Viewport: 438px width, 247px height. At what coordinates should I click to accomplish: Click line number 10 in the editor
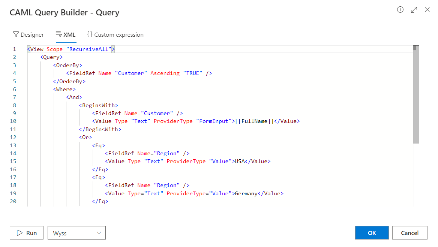point(13,121)
